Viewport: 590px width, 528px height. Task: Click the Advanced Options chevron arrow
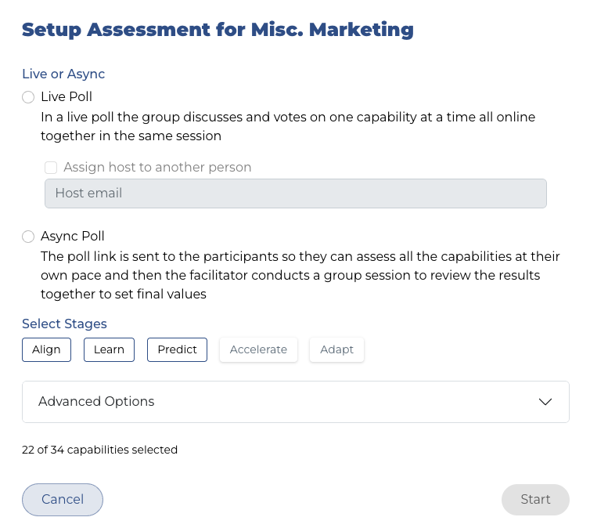coord(545,402)
